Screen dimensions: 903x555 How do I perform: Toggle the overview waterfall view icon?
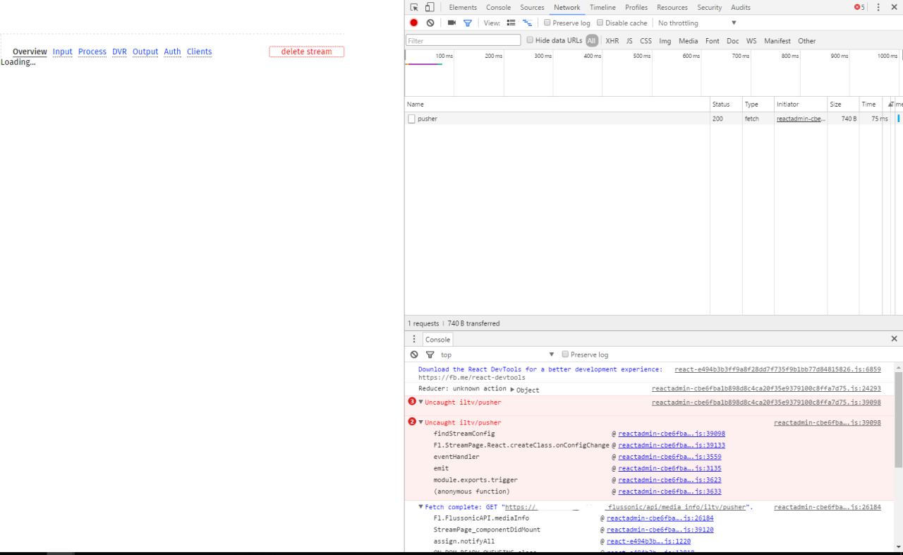coord(527,23)
